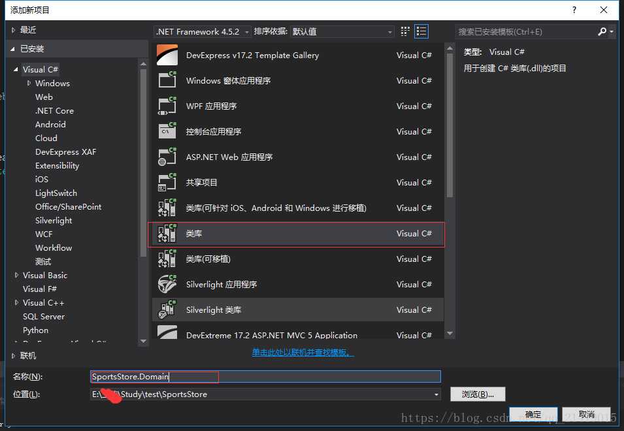Click the 类库 template icon
The height and width of the screenshot is (431, 624).
point(167,233)
